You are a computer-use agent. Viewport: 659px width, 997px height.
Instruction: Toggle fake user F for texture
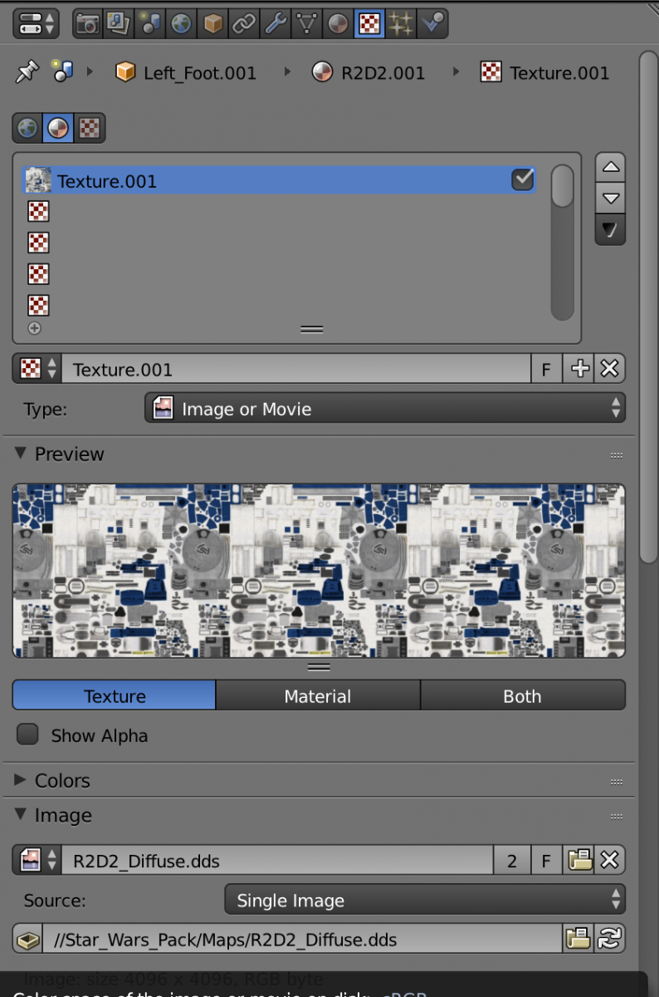546,369
